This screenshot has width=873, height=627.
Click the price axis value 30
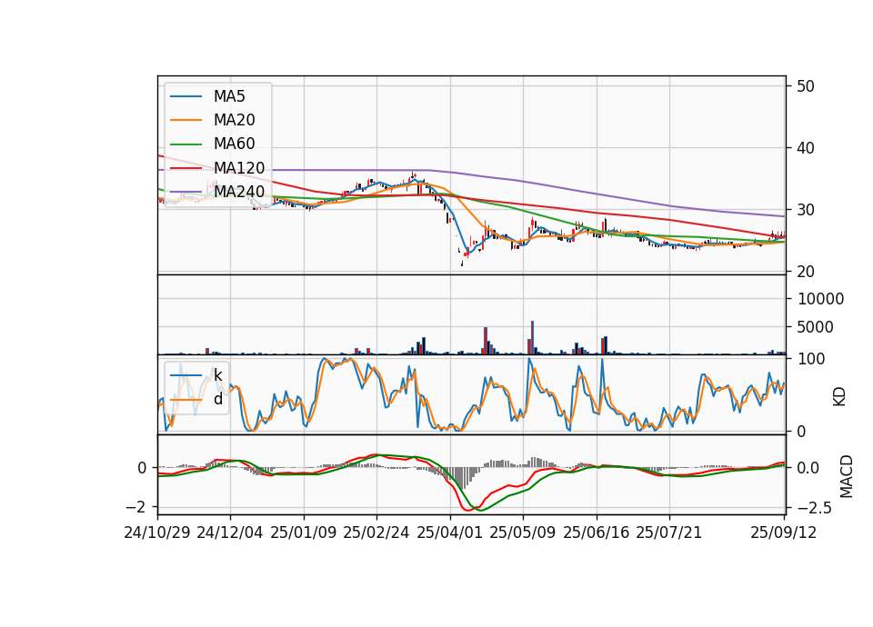pos(805,210)
